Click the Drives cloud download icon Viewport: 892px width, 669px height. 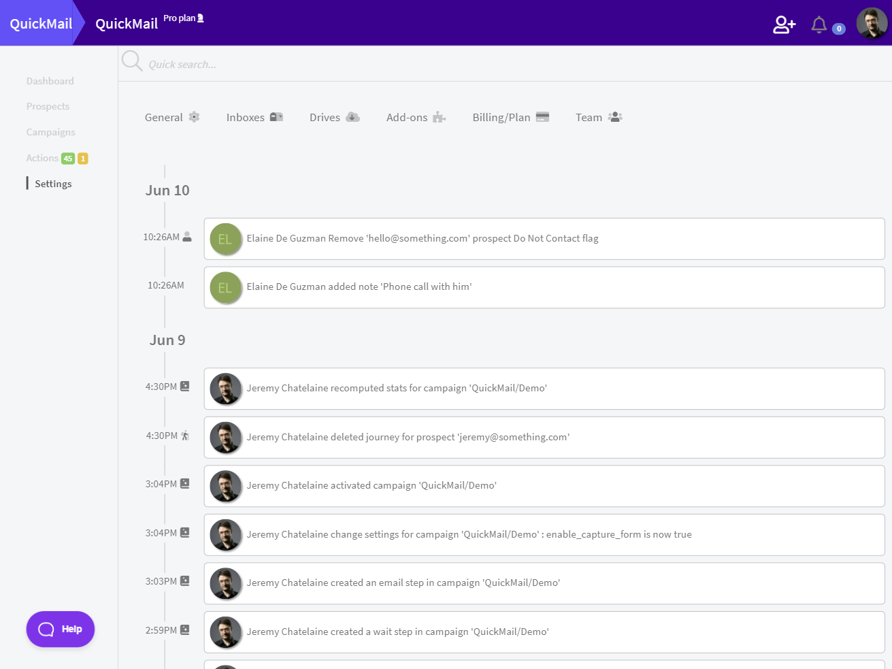coord(352,117)
